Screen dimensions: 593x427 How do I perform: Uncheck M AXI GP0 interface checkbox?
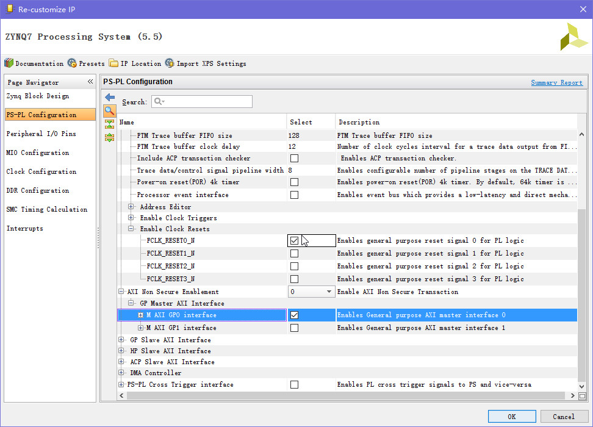(x=294, y=315)
